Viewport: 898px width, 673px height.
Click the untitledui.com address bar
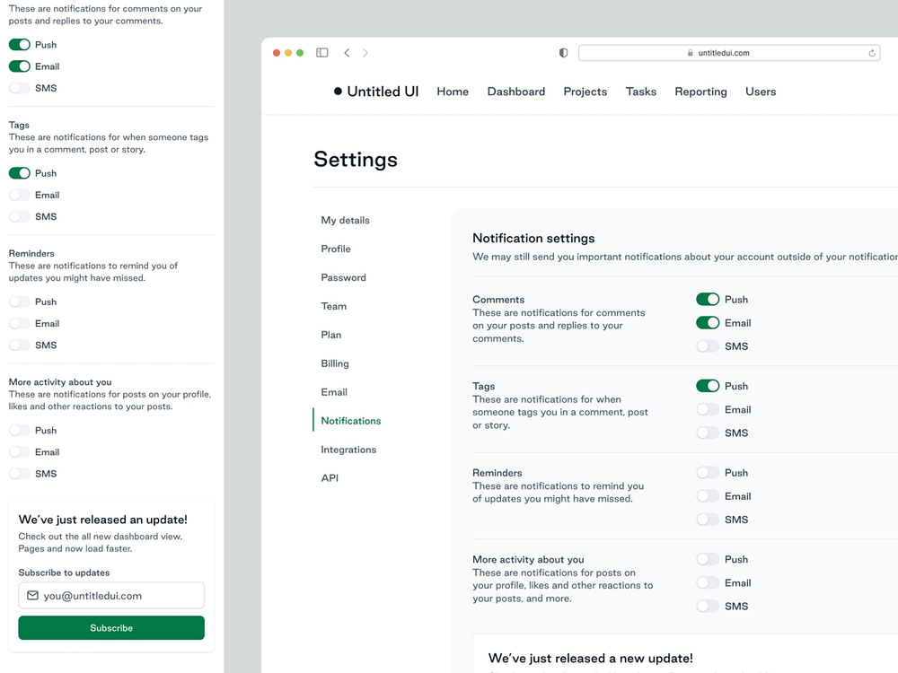[x=727, y=53]
